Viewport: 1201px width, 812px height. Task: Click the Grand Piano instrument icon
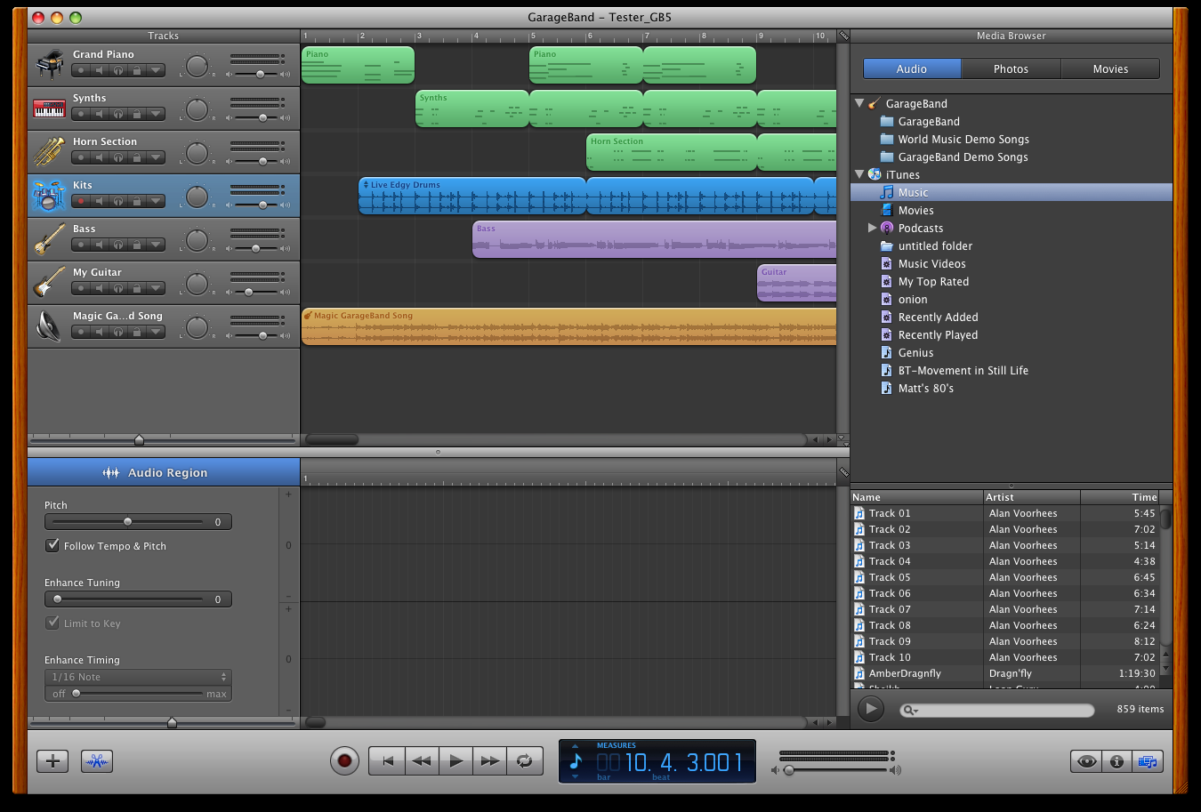point(49,65)
